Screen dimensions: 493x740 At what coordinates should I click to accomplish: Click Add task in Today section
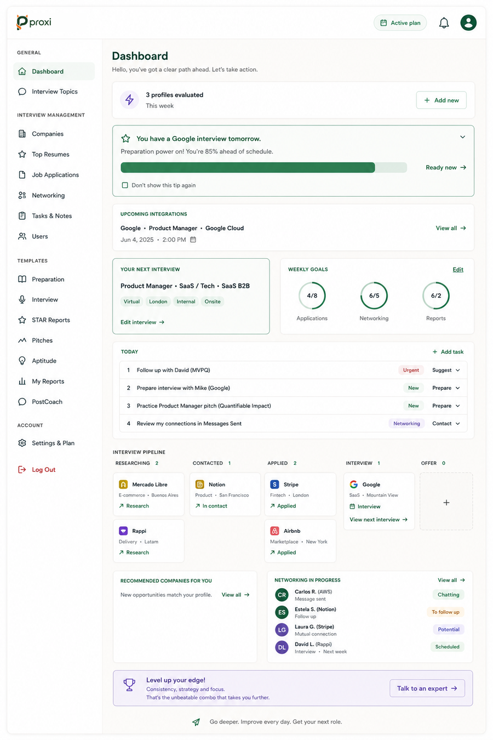pos(448,352)
